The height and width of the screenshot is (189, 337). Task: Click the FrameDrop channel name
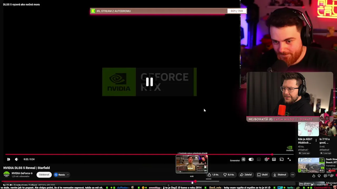(x=331, y=166)
